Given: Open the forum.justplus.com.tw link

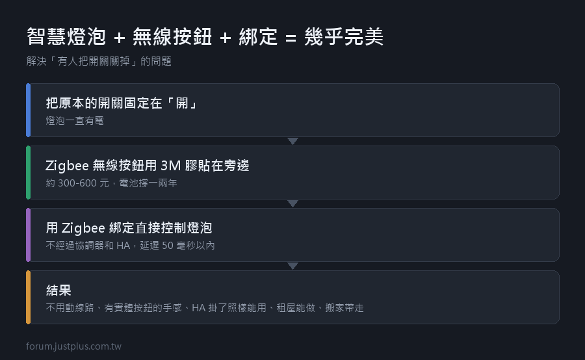Looking at the screenshot, I should (x=74, y=346).
